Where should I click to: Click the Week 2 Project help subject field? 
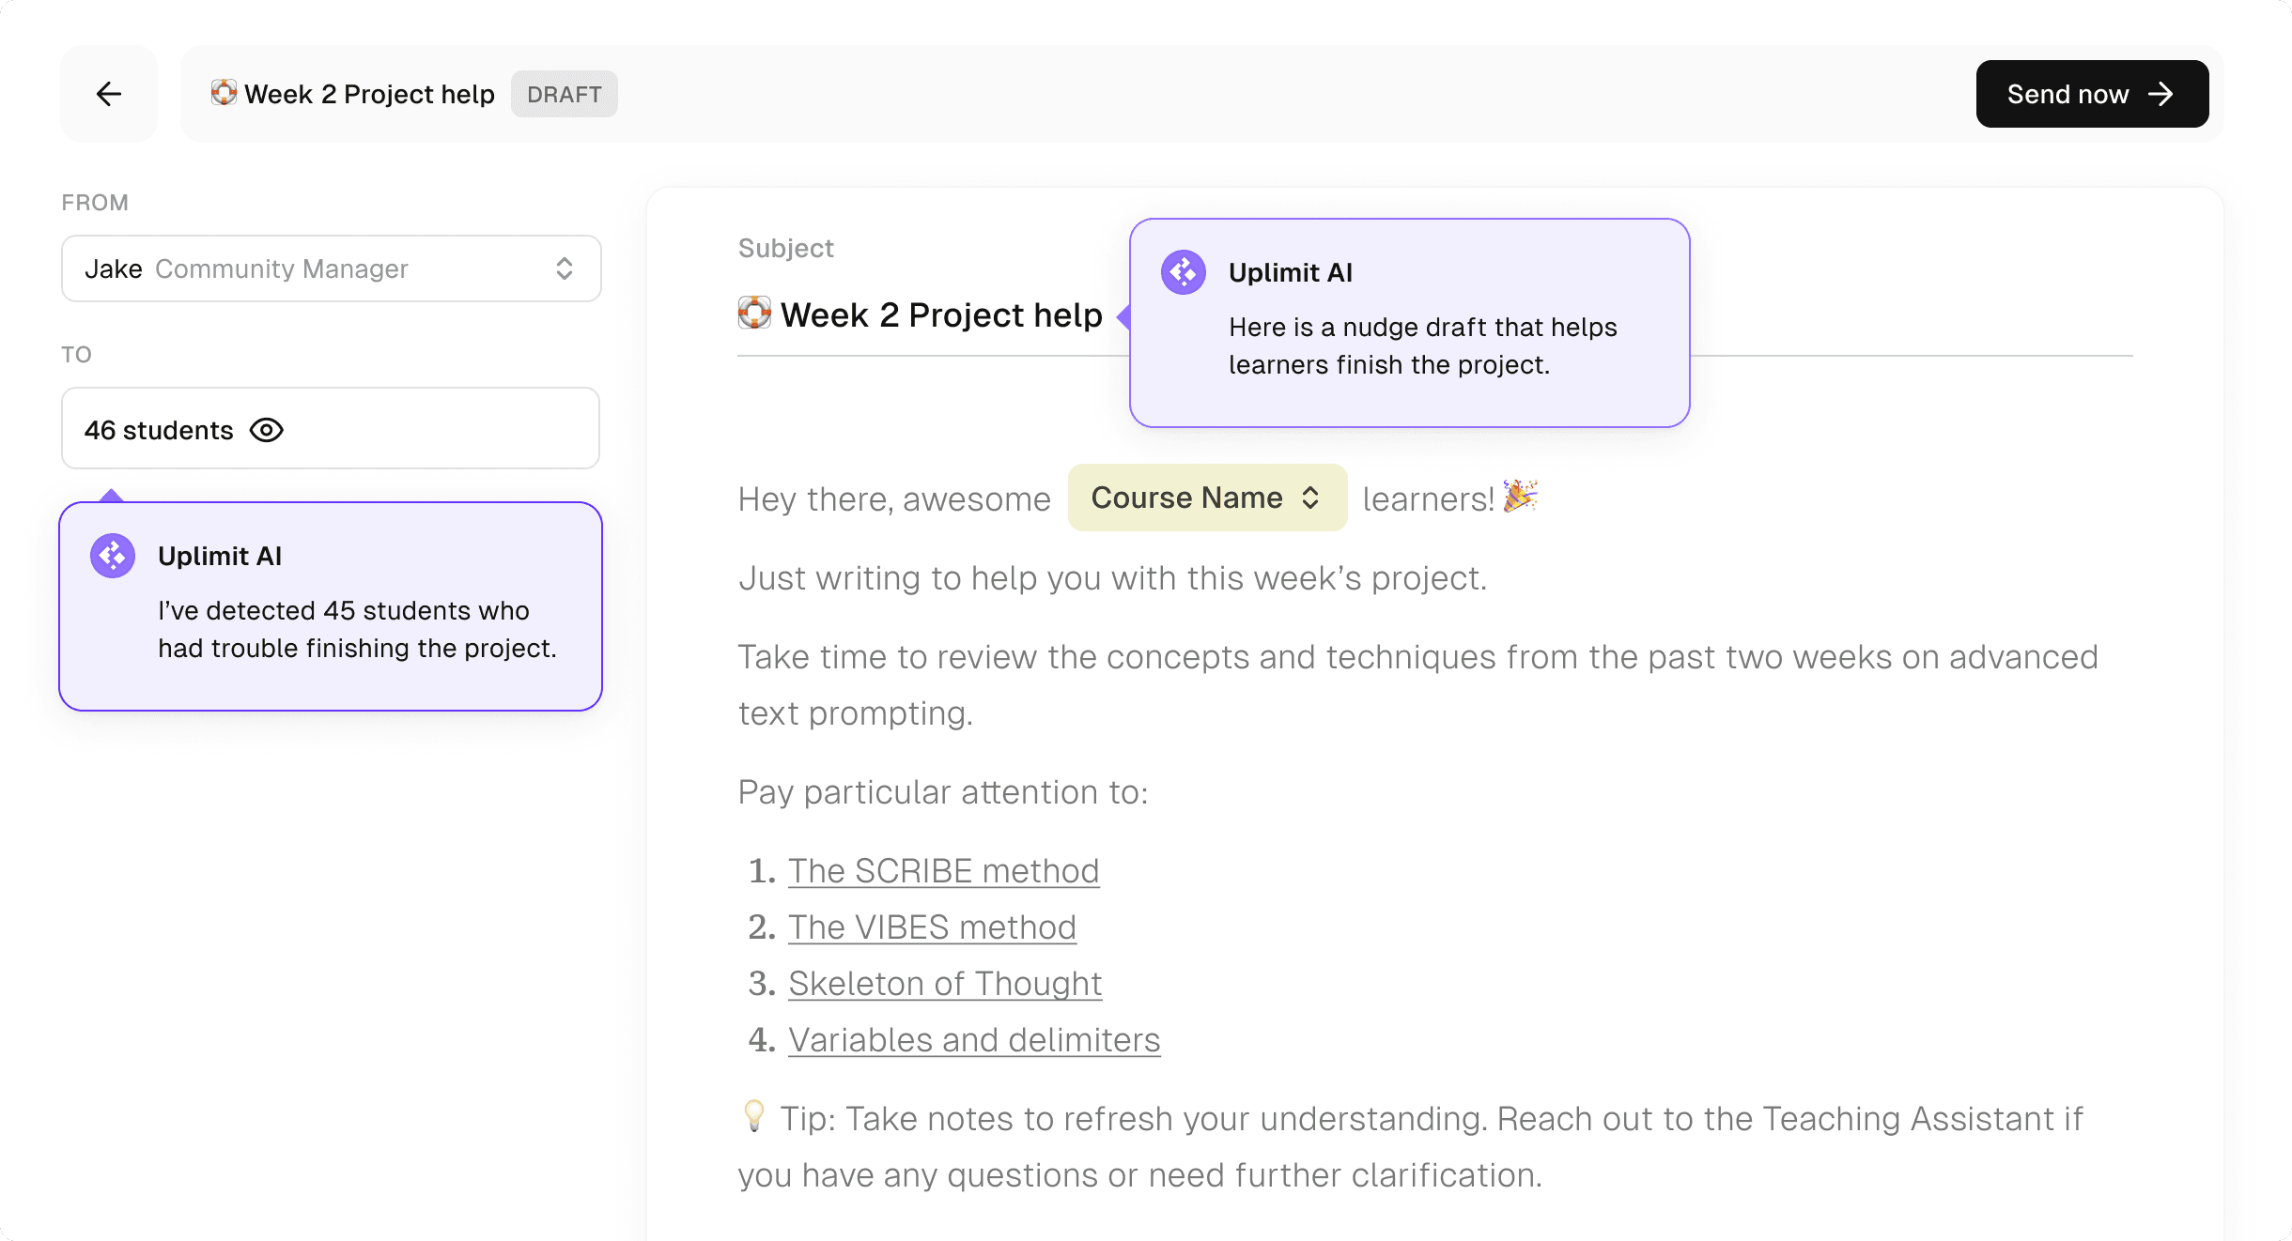point(939,314)
